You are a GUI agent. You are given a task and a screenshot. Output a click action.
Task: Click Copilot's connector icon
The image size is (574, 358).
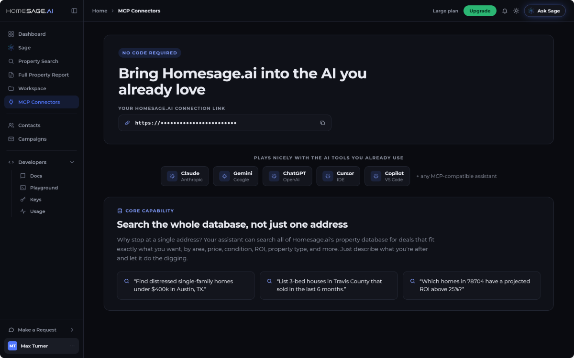point(376,176)
